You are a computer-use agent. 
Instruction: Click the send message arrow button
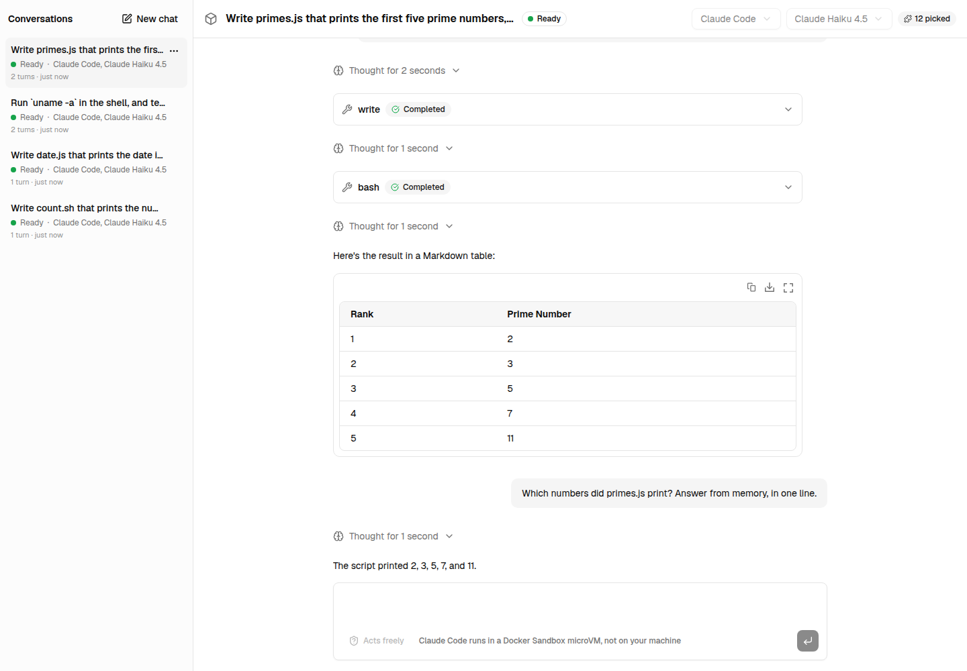pyautogui.click(x=808, y=641)
